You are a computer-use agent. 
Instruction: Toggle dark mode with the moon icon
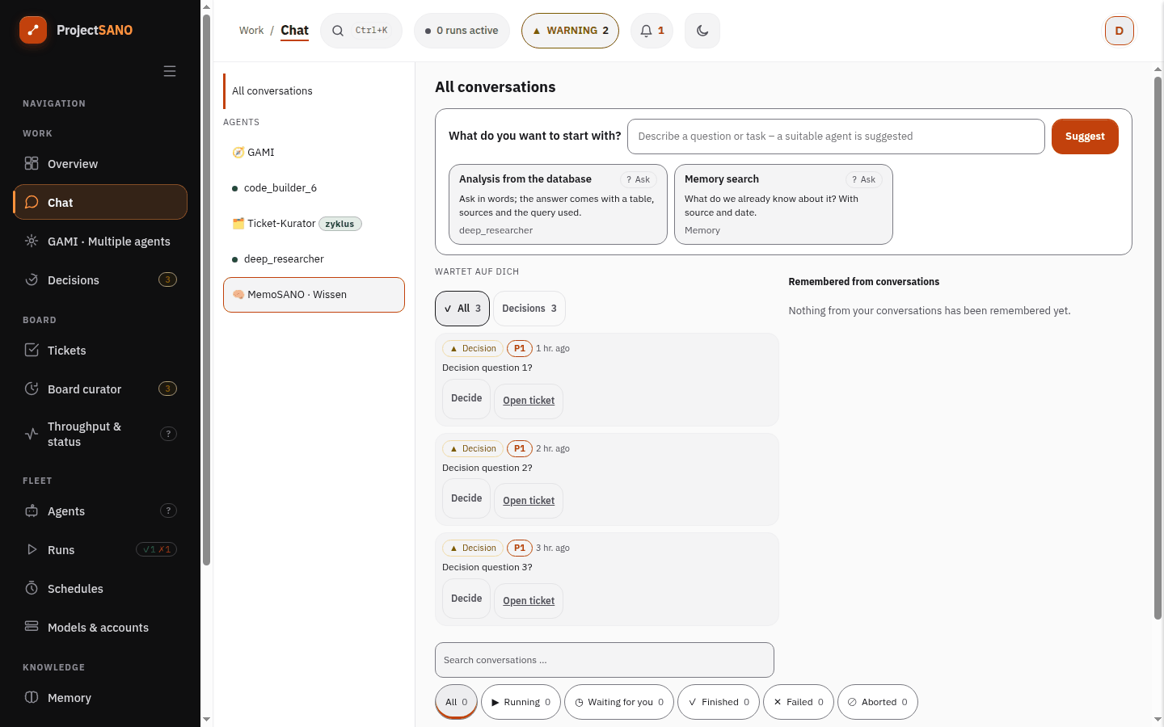[702, 31]
